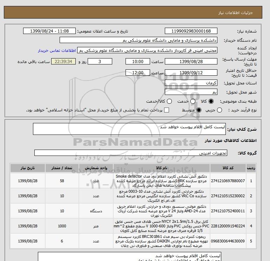
Task: Click the days remaining field showing 3
Action: 100,61
